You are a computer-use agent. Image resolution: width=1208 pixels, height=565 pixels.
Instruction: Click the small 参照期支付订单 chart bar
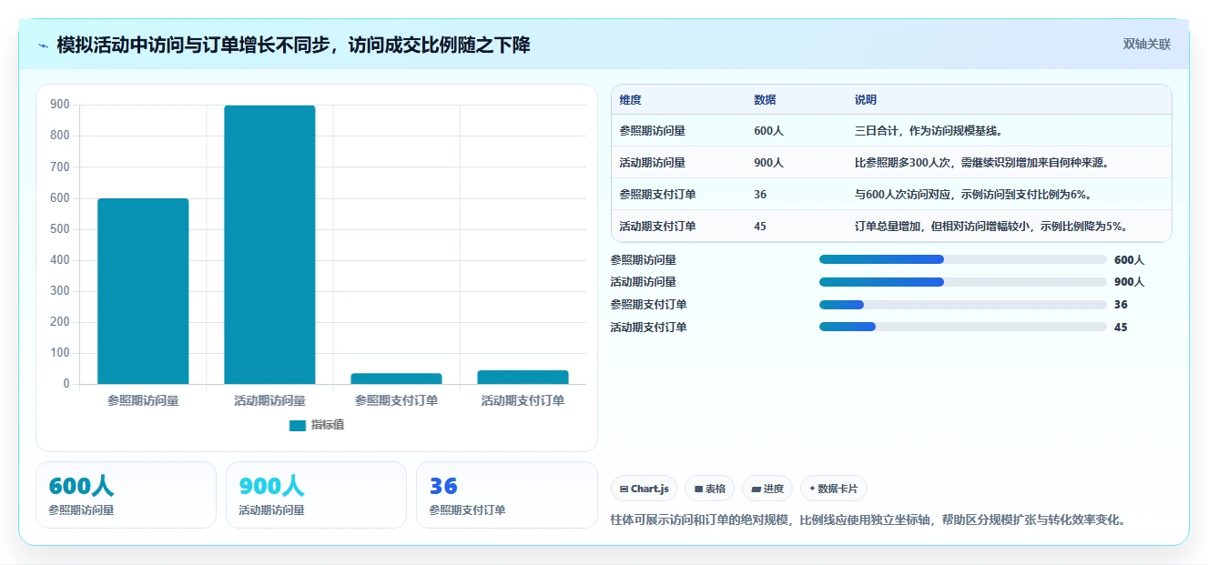[x=396, y=378]
